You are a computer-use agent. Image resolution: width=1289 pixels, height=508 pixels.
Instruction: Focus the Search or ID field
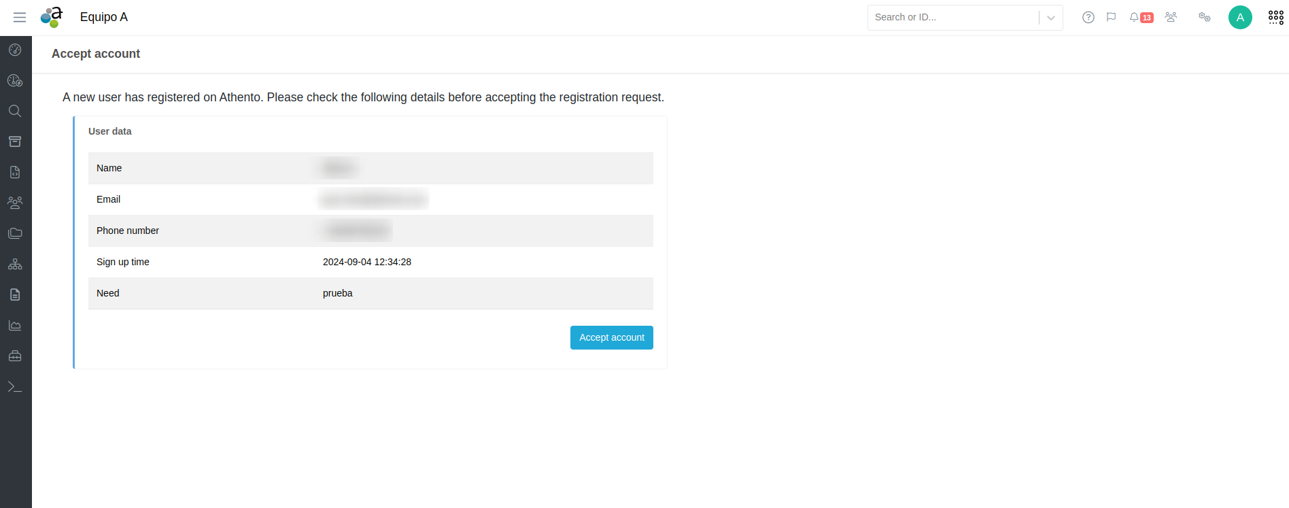point(952,18)
